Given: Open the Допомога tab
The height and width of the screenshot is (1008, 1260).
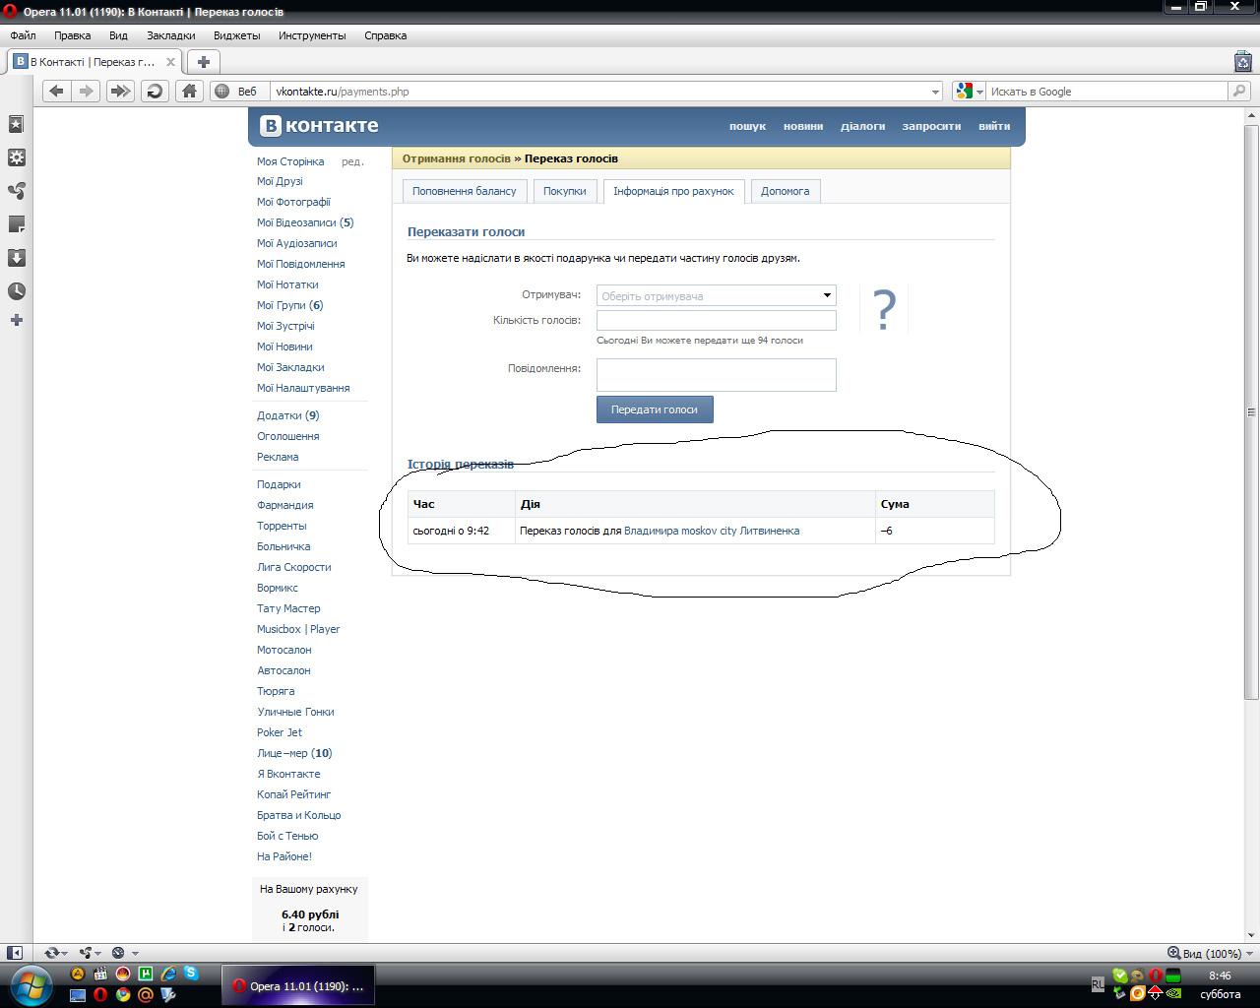Looking at the screenshot, I should [786, 191].
